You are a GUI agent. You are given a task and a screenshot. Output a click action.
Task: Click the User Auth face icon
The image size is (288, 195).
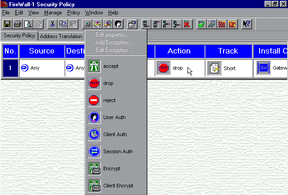pyautogui.click(x=94, y=117)
